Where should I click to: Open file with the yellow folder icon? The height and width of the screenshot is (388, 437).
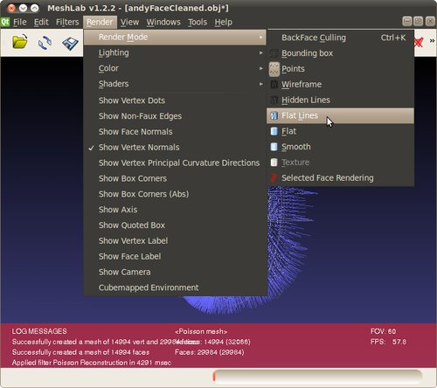20,42
